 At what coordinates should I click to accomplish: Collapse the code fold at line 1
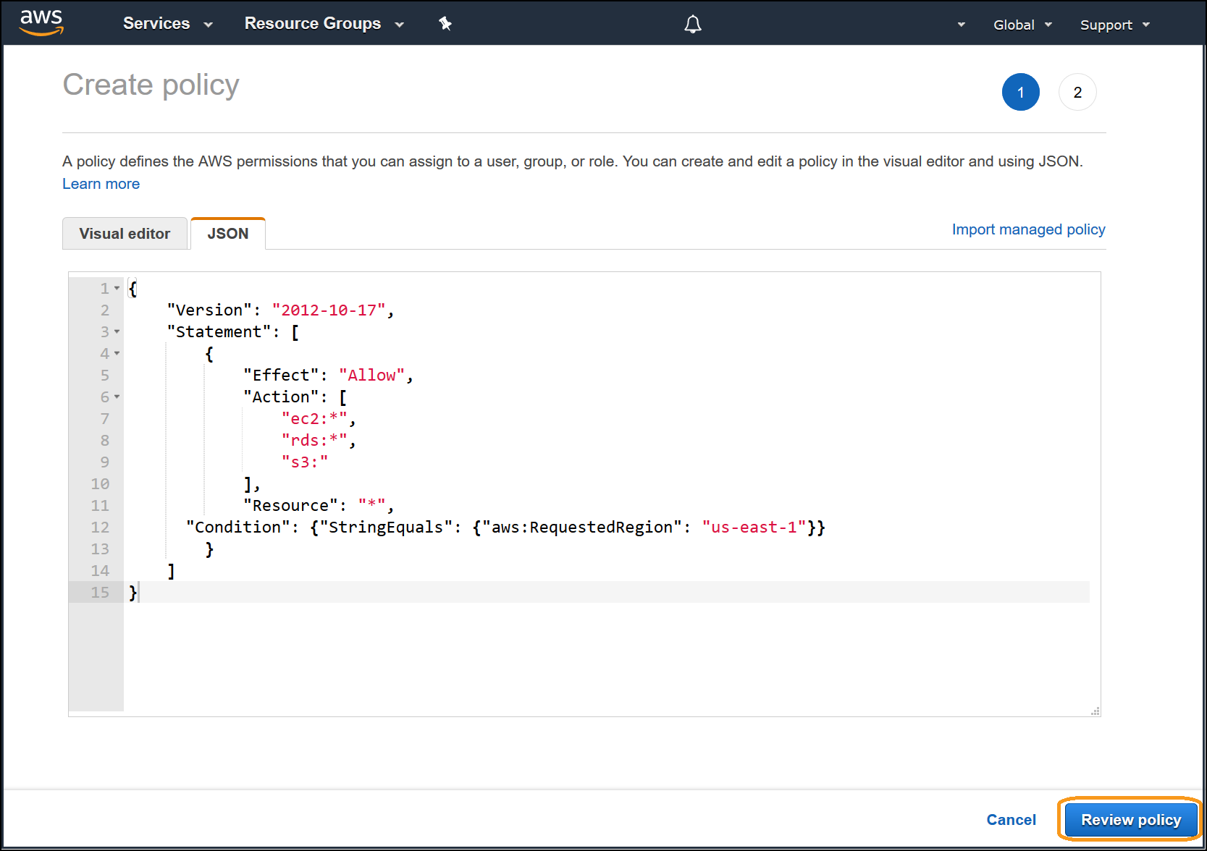(117, 288)
